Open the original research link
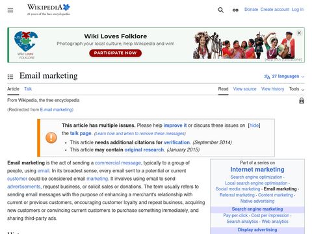Viewport: 312px width, 234px height. coord(144,149)
